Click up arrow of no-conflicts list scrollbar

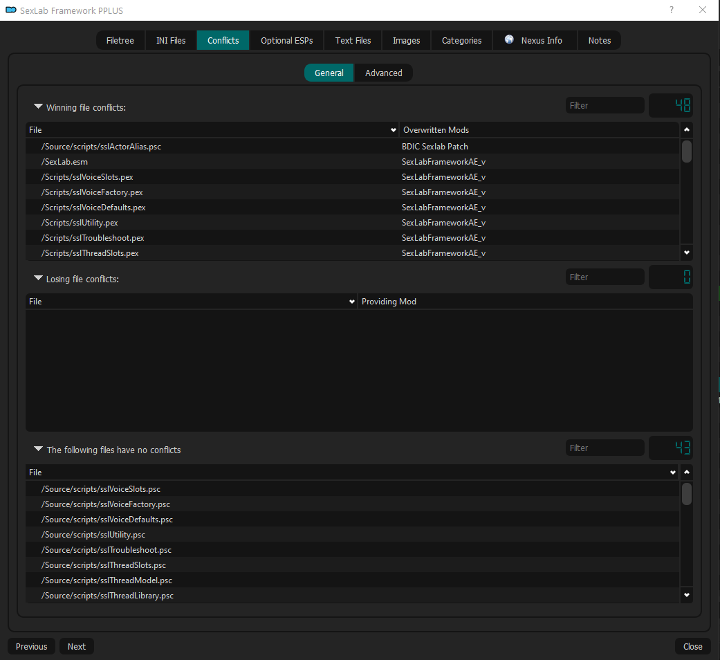tap(687, 472)
